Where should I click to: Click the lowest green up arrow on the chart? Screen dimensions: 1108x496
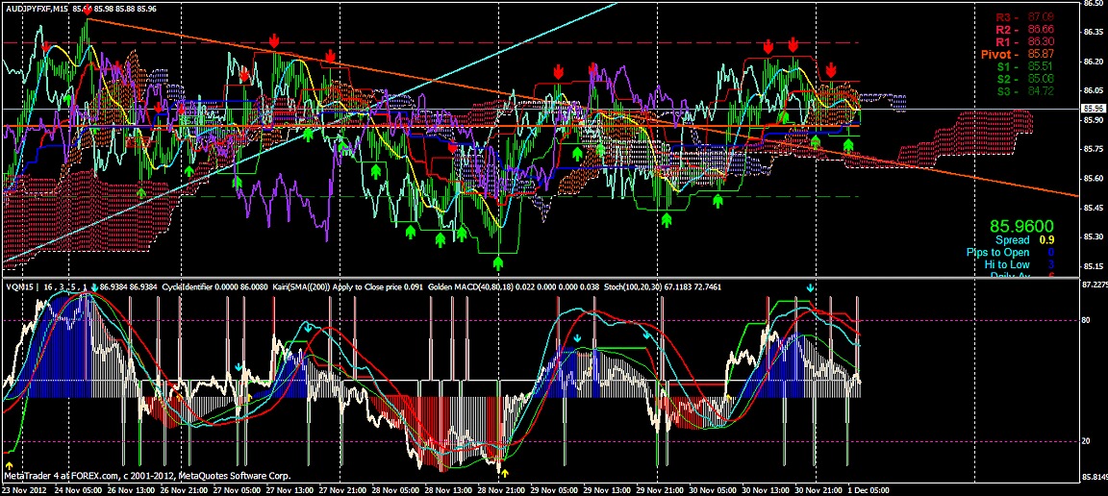tap(498, 260)
